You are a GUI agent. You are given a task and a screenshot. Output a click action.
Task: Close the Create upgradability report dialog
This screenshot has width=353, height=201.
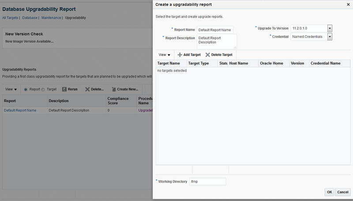(348, 4)
